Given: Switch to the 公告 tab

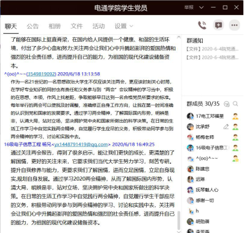Looking at the screenshot, I should [32, 26].
